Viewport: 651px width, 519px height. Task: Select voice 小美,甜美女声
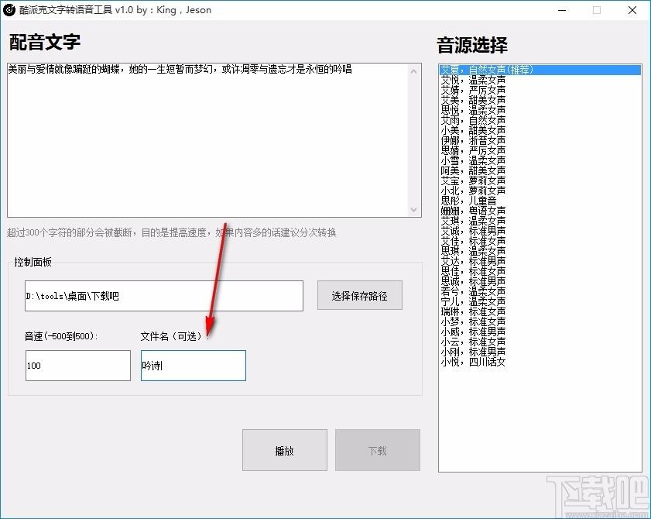(x=540, y=130)
